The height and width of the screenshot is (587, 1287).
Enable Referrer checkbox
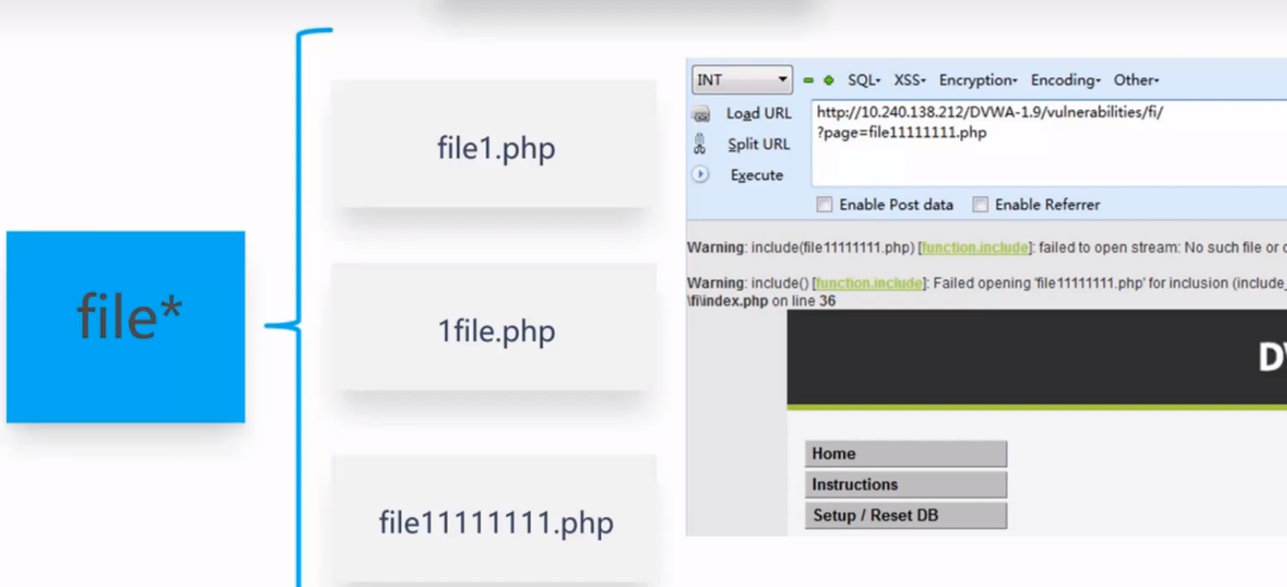[x=980, y=204]
